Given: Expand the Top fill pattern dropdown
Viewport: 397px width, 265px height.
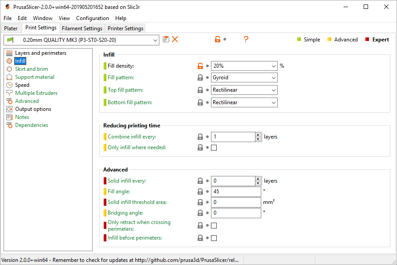Looking at the screenshot, I should (x=244, y=90).
